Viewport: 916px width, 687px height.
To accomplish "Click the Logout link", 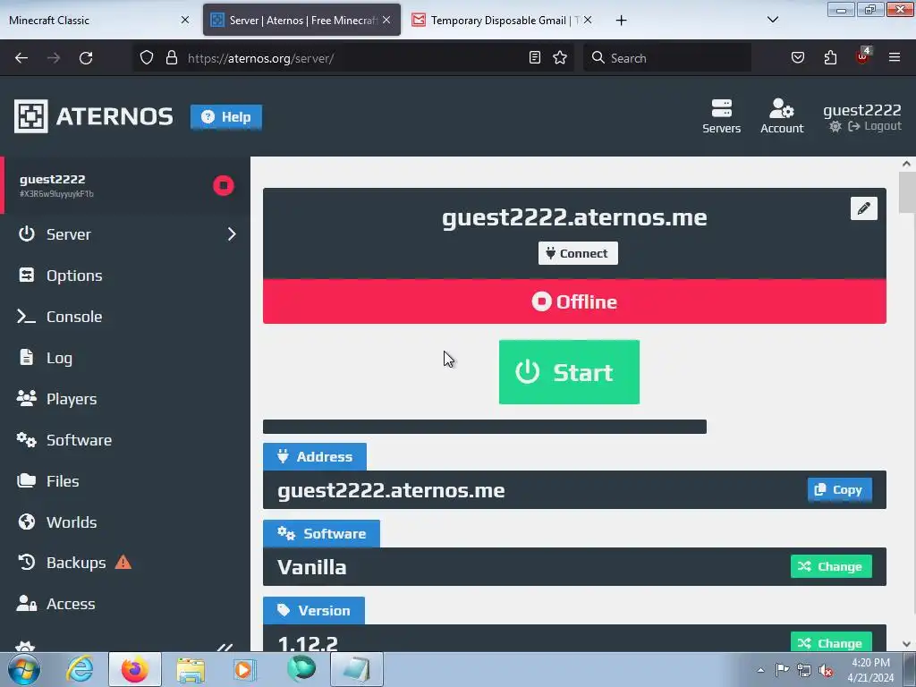I will [x=875, y=126].
